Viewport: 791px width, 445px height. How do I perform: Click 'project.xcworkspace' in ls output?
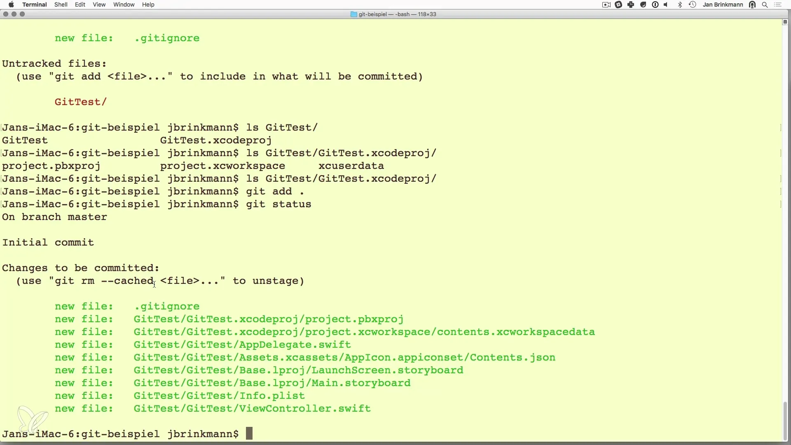click(222, 166)
